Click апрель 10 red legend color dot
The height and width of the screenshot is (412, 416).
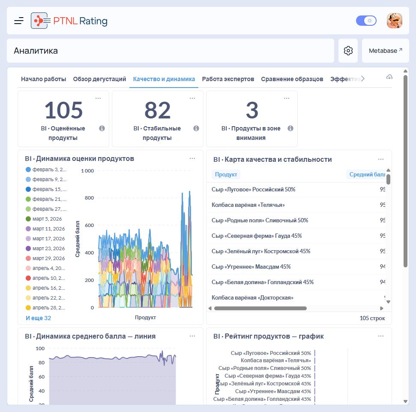pos(28,278)
